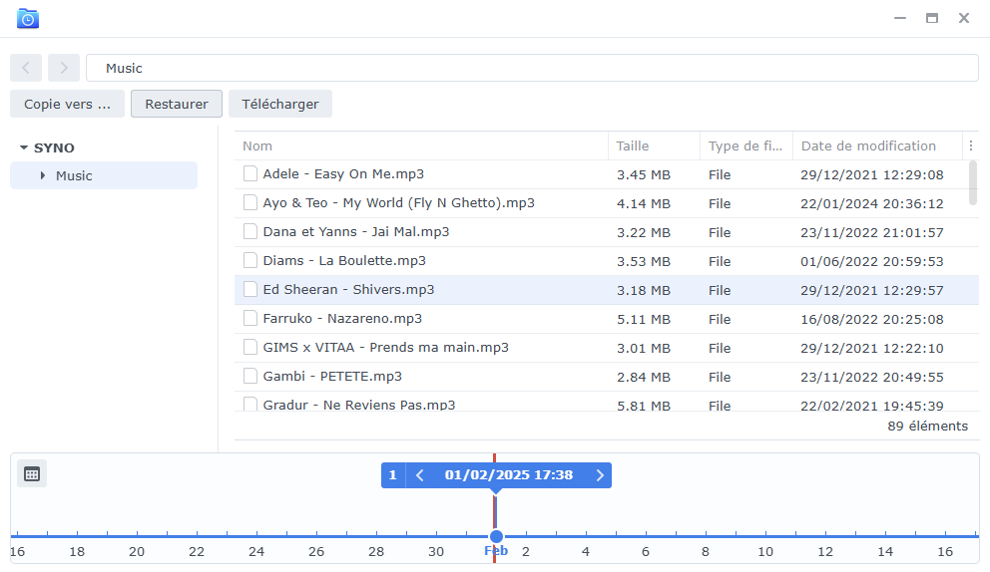This screenshot has height=572, width=990.
Task: Tick checkbox for Dana et Yanns - Jai Mal.mp3
Action: pyautogui.click(x=250, y=231)
